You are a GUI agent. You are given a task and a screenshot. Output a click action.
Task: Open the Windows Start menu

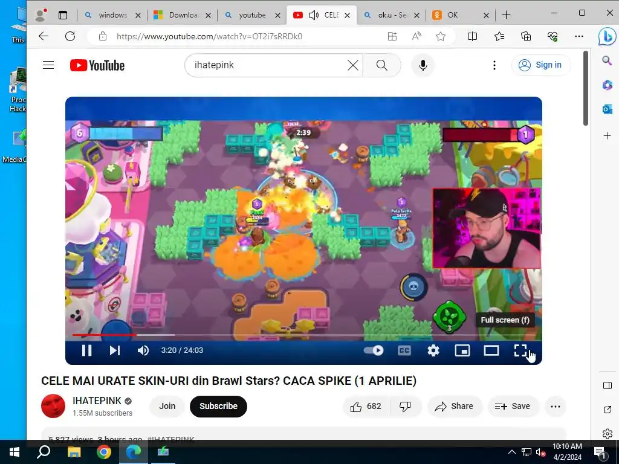coord(15,452)
